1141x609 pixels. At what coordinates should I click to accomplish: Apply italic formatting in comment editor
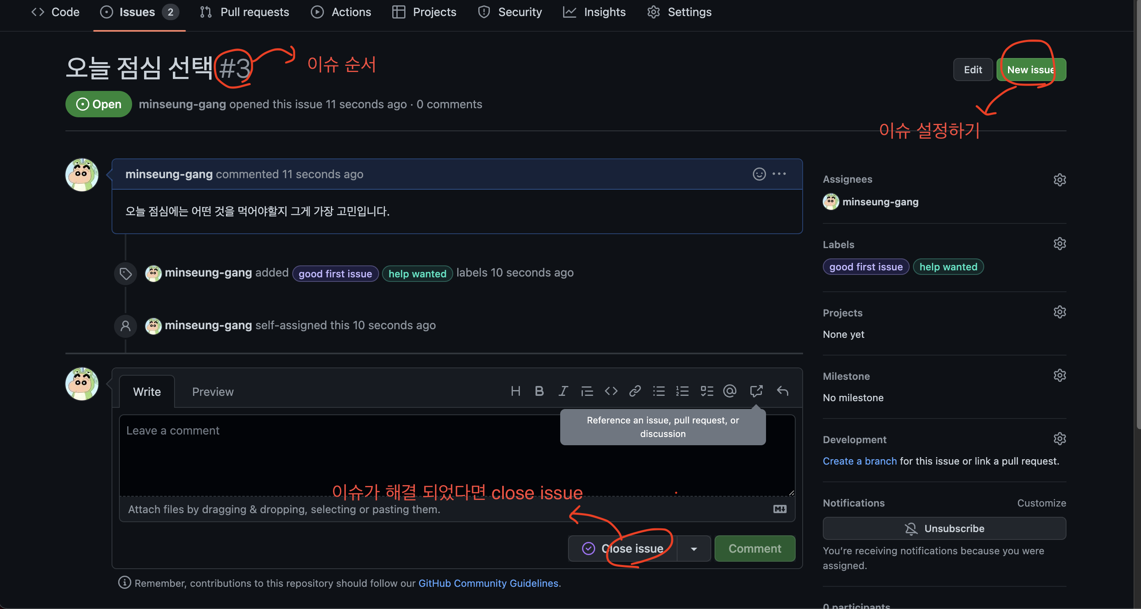(x=563, y=391)
